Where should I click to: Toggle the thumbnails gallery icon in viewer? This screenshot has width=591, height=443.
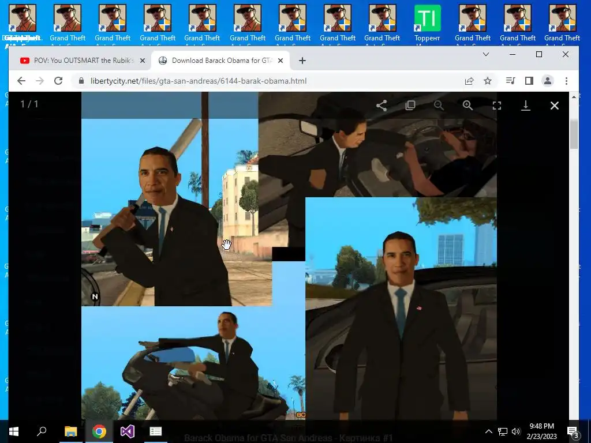410,106
